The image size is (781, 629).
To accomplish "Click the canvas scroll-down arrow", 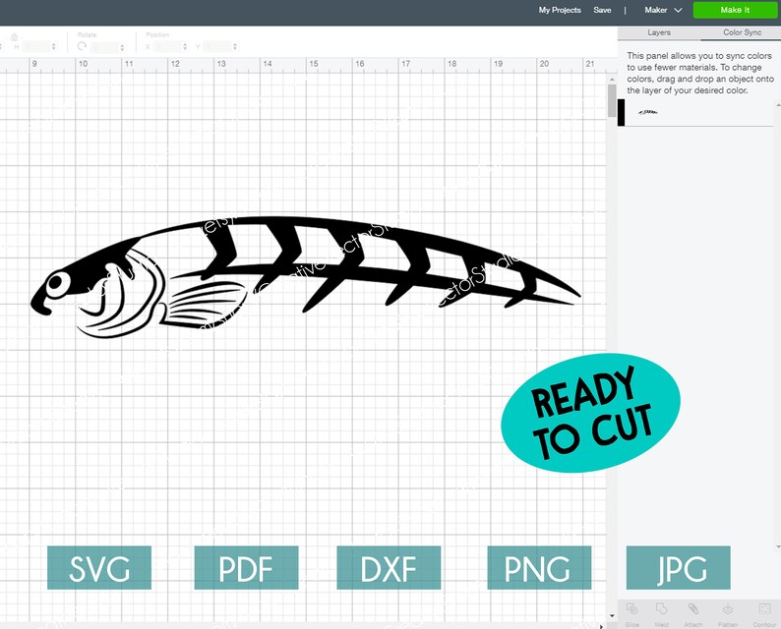I will point(612,616).
